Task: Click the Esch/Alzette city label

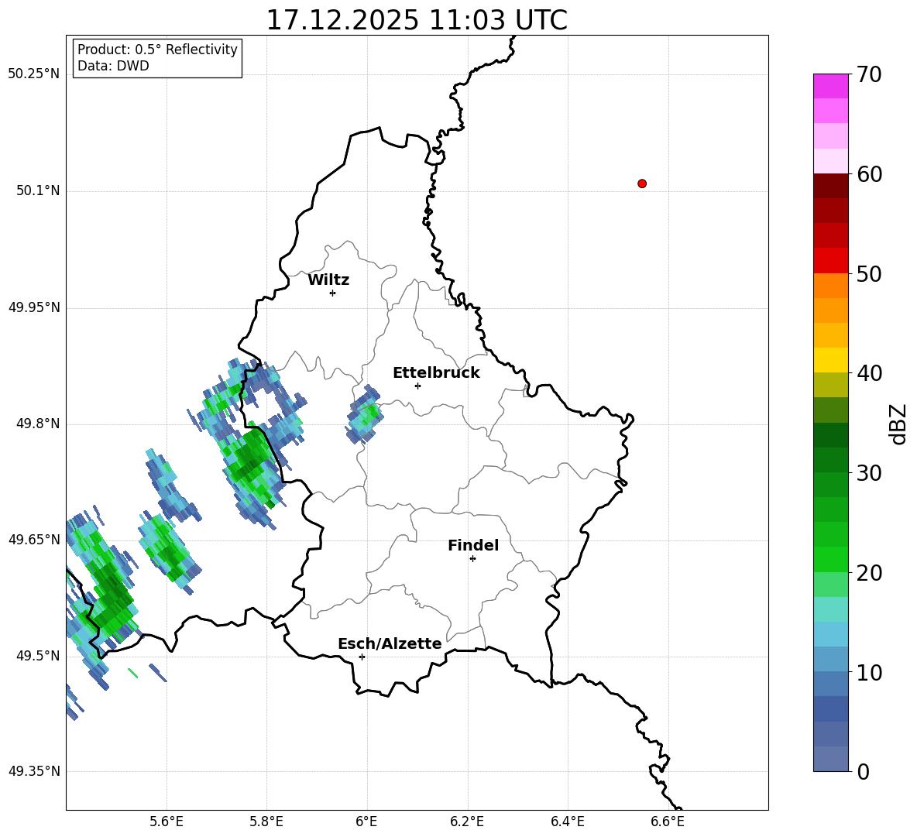Action: click(x=390, y=643)
